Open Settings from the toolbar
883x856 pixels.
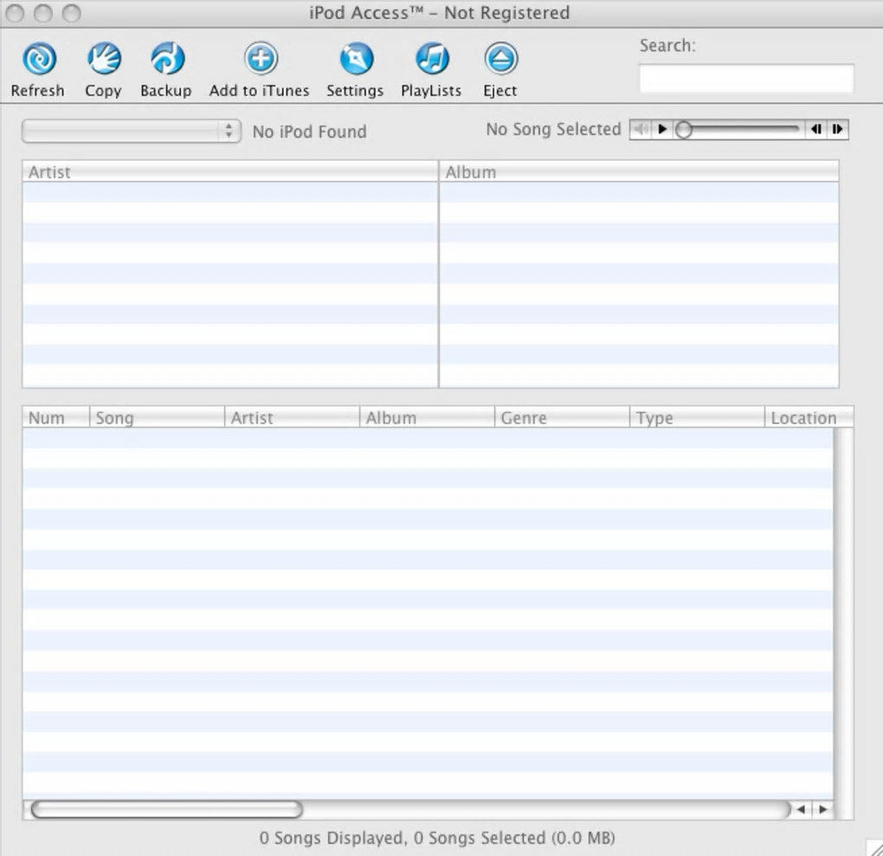(357, 59)
